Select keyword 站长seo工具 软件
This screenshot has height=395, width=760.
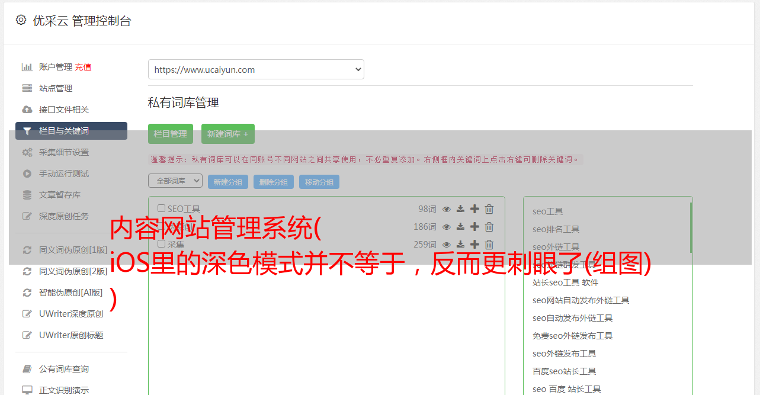click(x=565, y=282)
